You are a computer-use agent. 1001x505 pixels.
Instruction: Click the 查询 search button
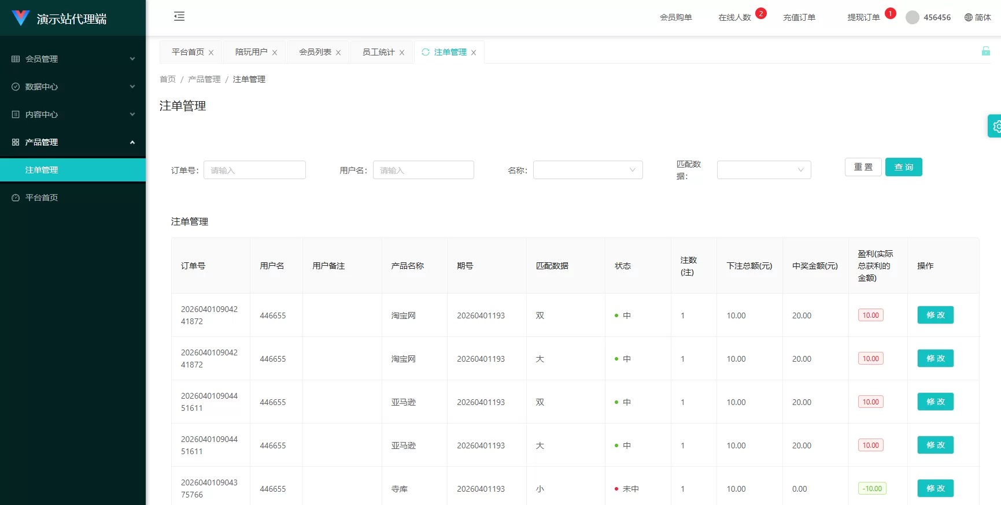(x=903, y=167)
